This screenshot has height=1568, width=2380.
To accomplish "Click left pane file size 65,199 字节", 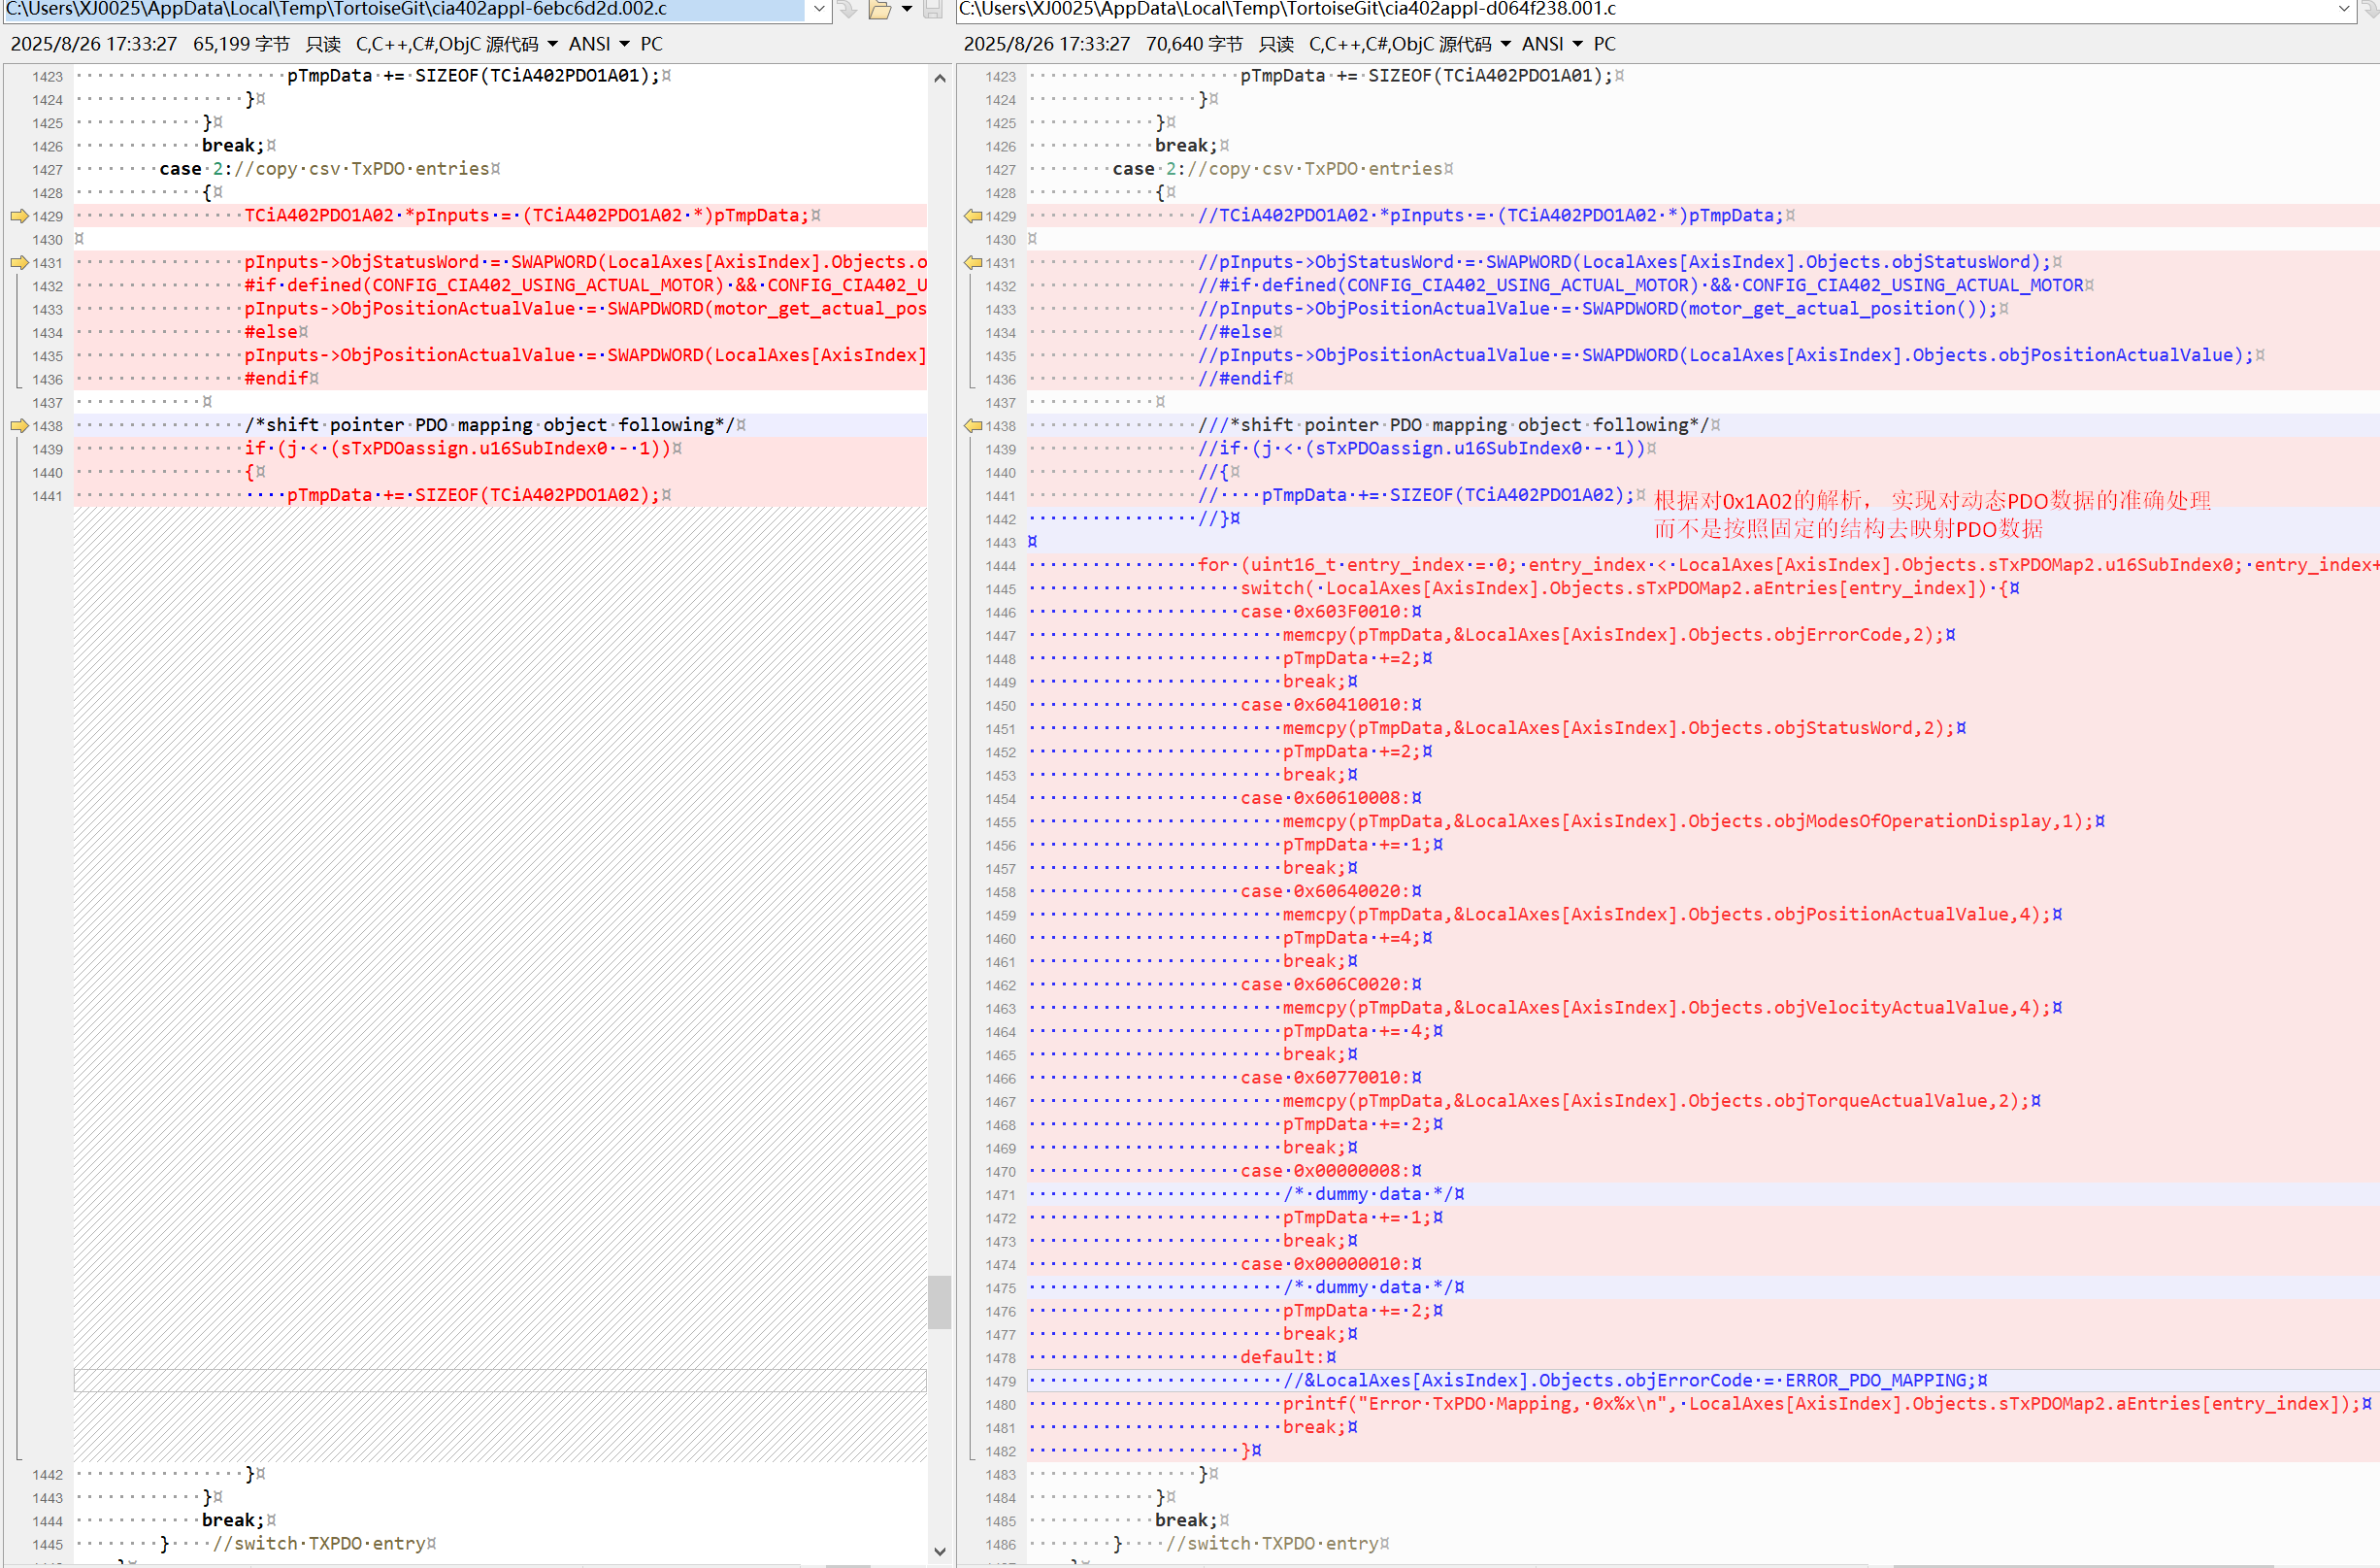I will pos(241,44).
